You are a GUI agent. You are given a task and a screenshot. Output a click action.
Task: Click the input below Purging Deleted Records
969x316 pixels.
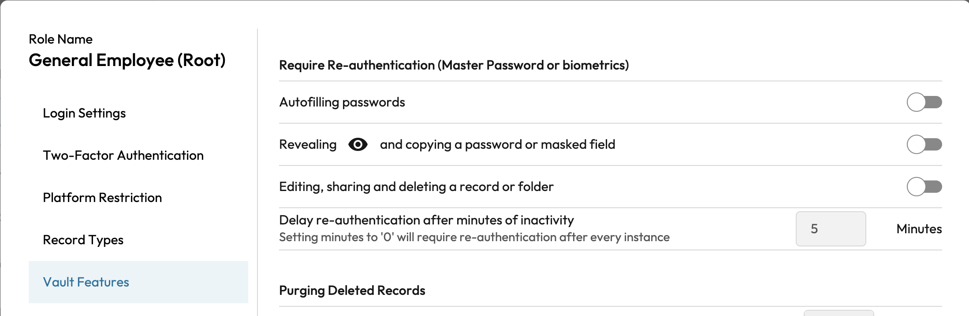pos(838,313)
